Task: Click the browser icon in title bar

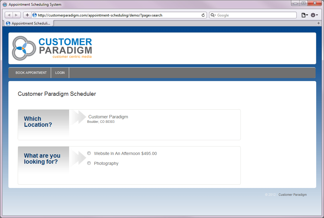Action: tap(5, 4)
